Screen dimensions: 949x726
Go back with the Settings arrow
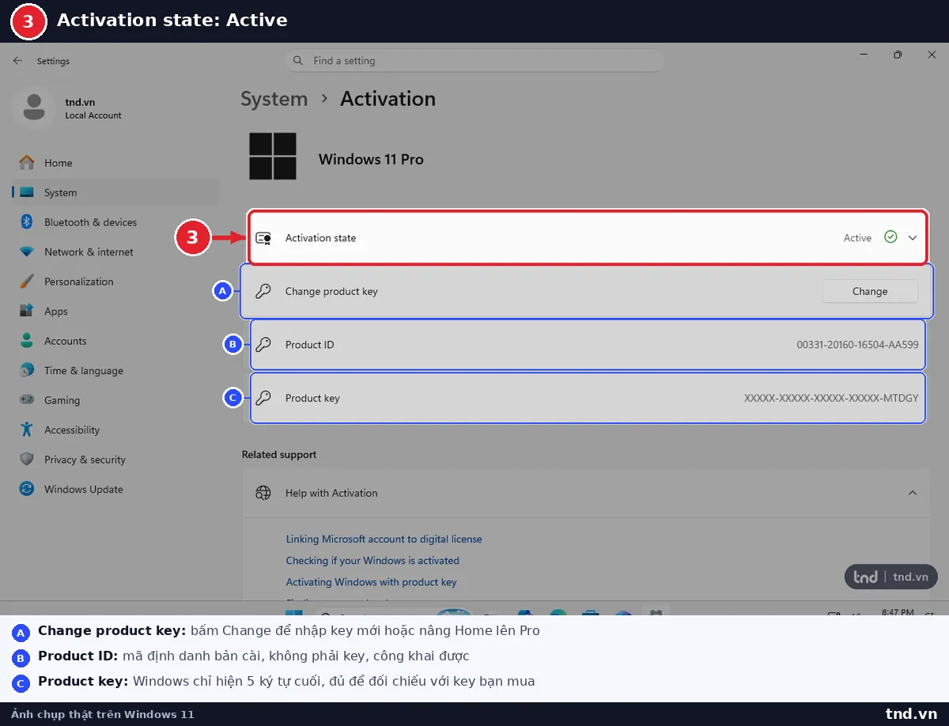17,61
